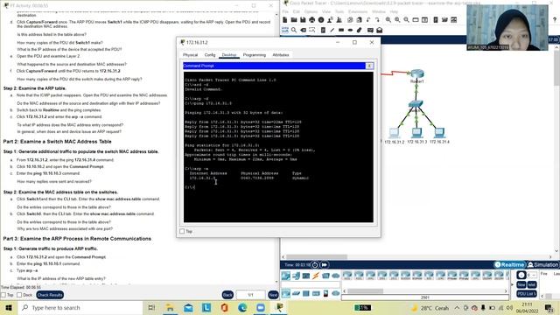The height and width of the screenshot is (315, 560).
Task: Click New scenario button
Action: pyautogui.click(x=521, y=284)
